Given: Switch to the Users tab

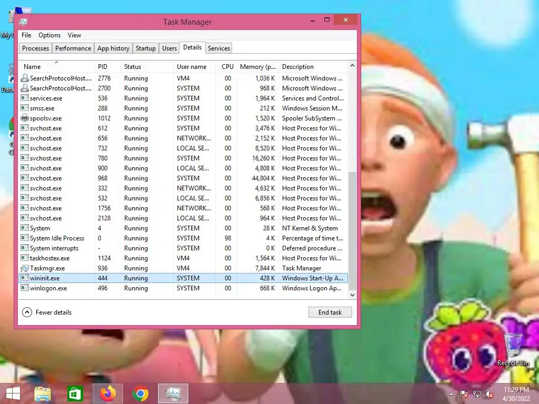Looking at the screenshot, I should (x=169, y=48).
